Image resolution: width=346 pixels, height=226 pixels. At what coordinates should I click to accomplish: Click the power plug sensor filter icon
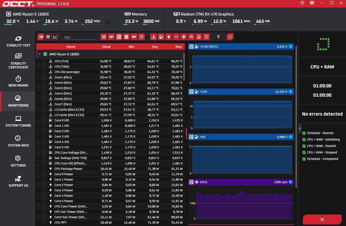pyautogui.click(x=169, y=37)
